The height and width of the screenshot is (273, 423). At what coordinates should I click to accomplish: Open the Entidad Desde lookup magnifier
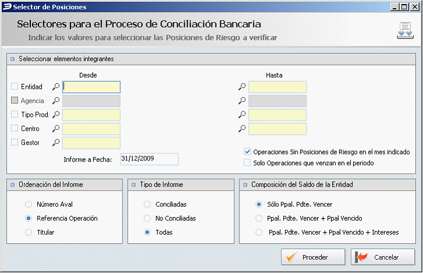click(56, 87)
